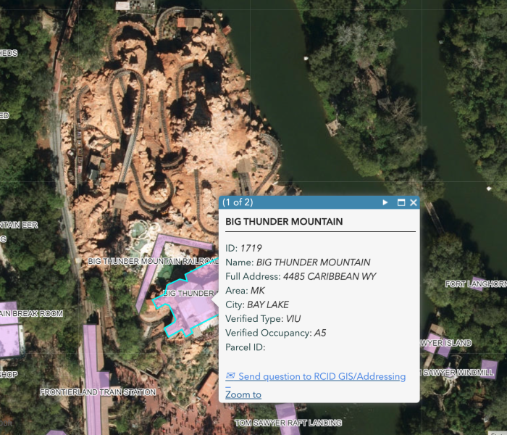
Task: Show next feature in popup
Action: (385, 203)
